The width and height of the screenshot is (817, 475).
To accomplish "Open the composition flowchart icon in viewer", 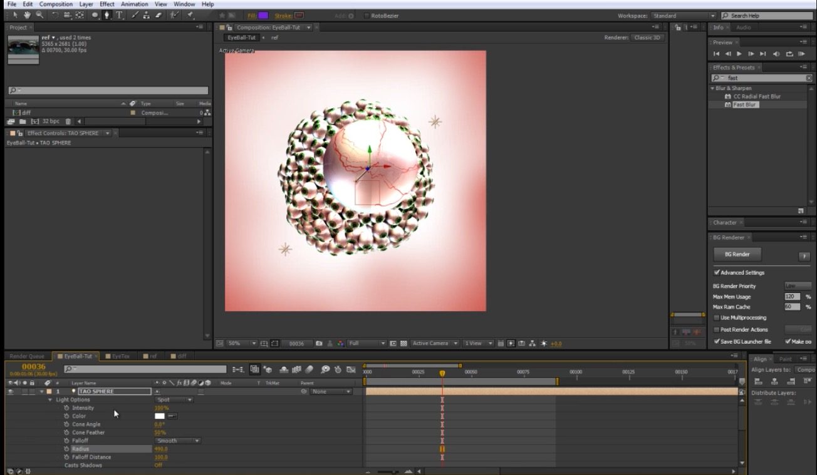I will [532, 344].
